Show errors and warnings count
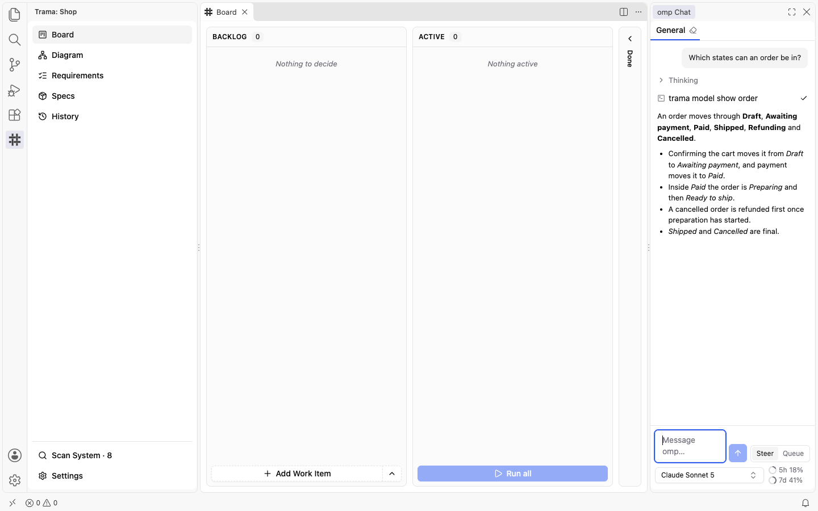Screen dimensions: 818x511 [41, 503]
